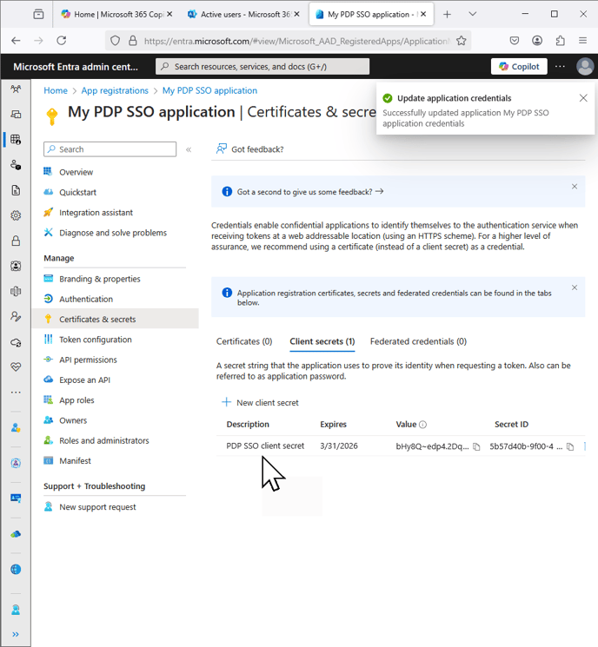Open Owners menu item
598x647 pixels.
coord(73,420)
